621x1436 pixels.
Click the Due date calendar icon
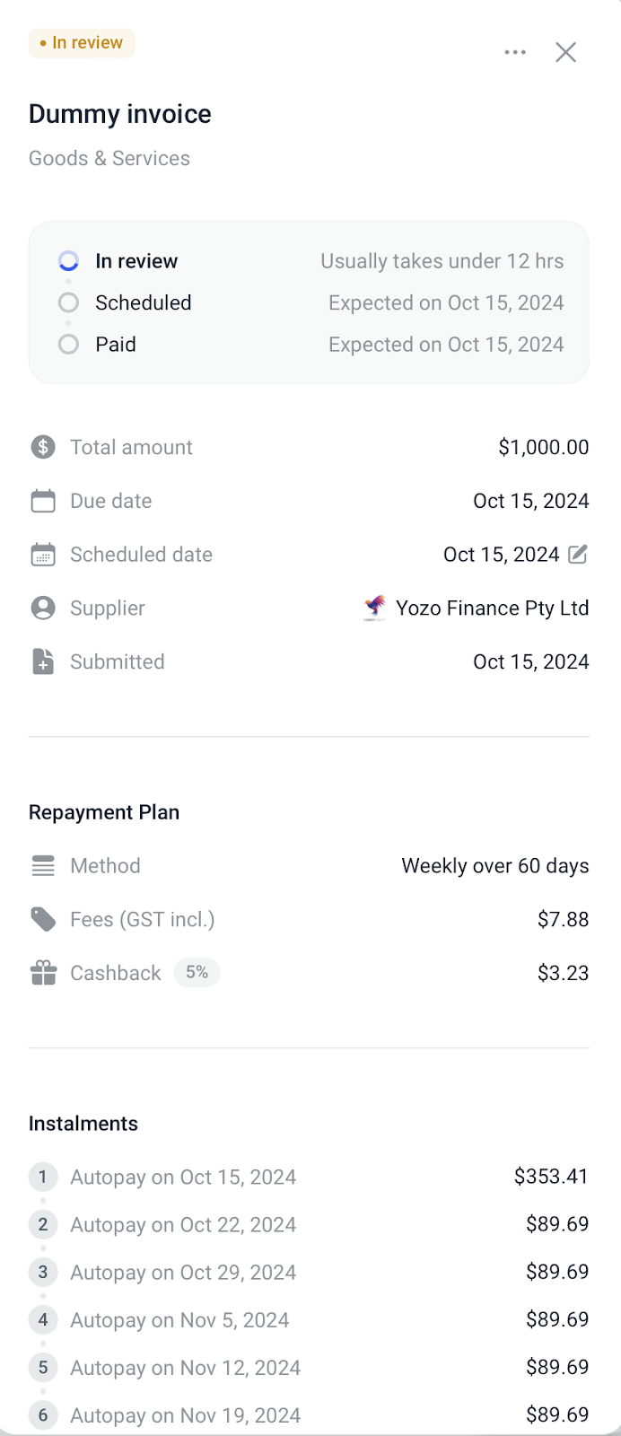point(43,501)
